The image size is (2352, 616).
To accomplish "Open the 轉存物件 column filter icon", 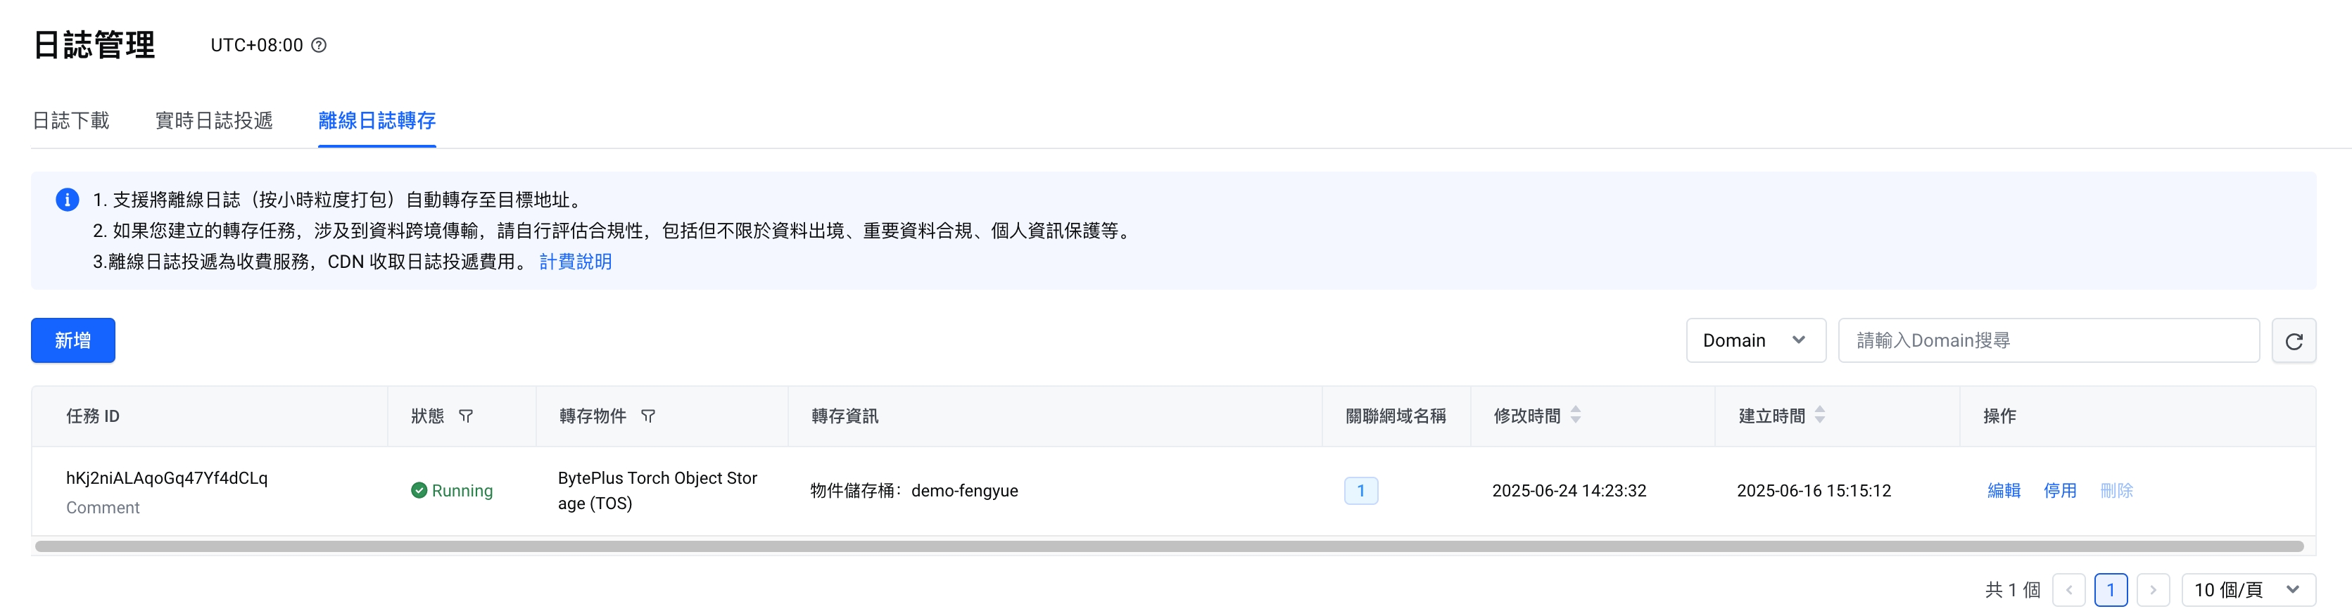I will [647, 416].
